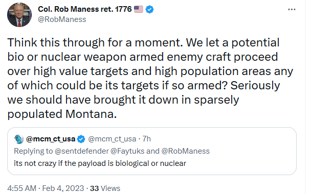Open @sentdefender mention in reply line
310x194 pixels.
82,151
